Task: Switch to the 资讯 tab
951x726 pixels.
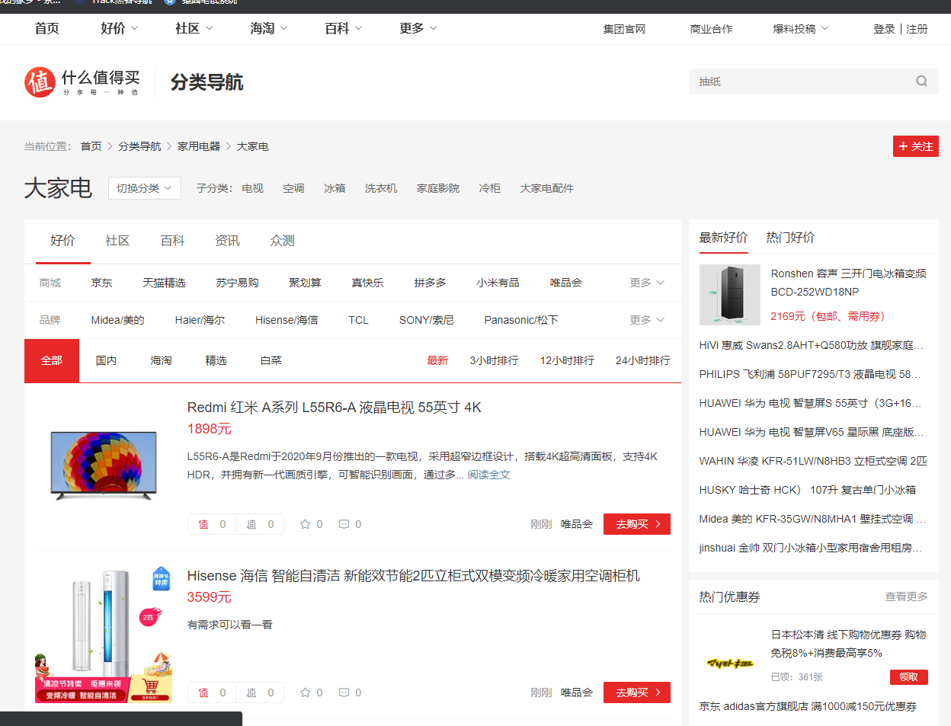Action: [227, 241]
